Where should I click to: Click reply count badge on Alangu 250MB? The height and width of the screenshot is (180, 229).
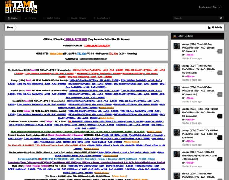point(220,51)
